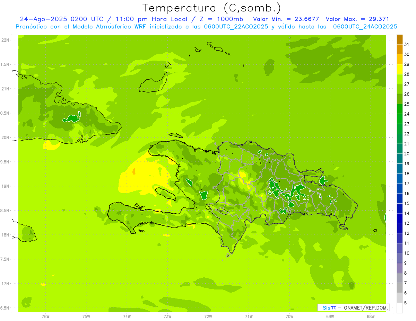Click the "74W" longitude label
Screen dimensions: 416x321
[x=127, y=316]
